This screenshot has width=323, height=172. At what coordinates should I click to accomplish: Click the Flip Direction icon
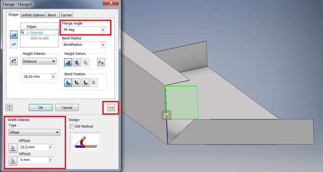(14, 61)
